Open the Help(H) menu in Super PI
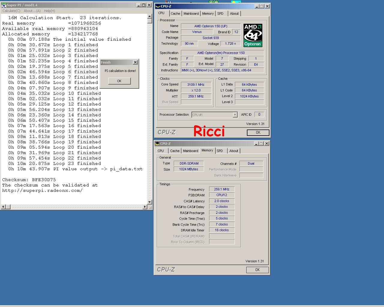 (x=49, y=11)
